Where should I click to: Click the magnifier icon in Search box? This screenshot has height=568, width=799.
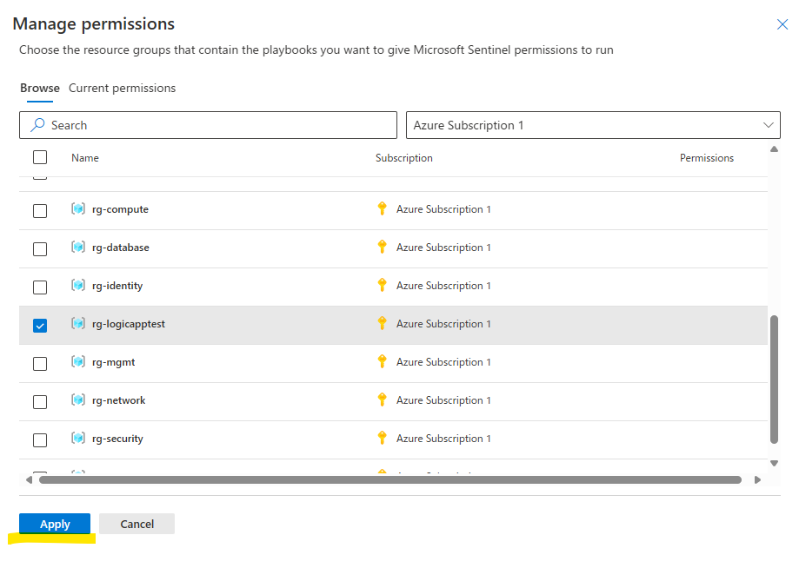(37, 125)
